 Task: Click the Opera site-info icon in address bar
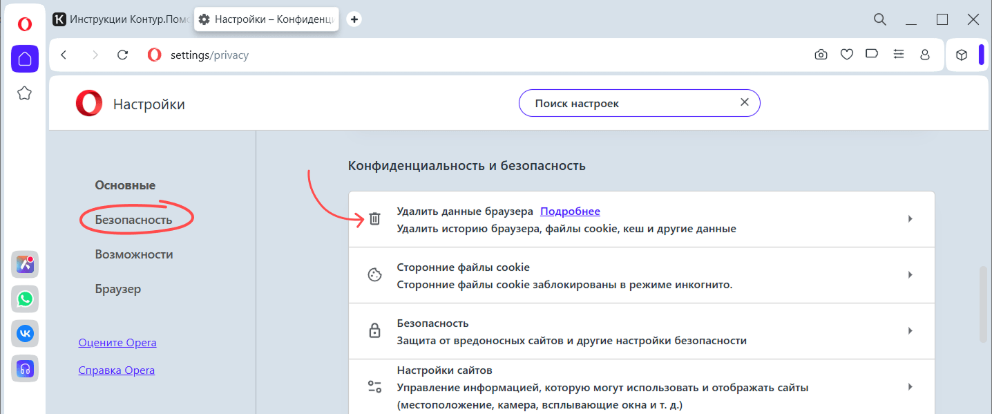(154, 55)
